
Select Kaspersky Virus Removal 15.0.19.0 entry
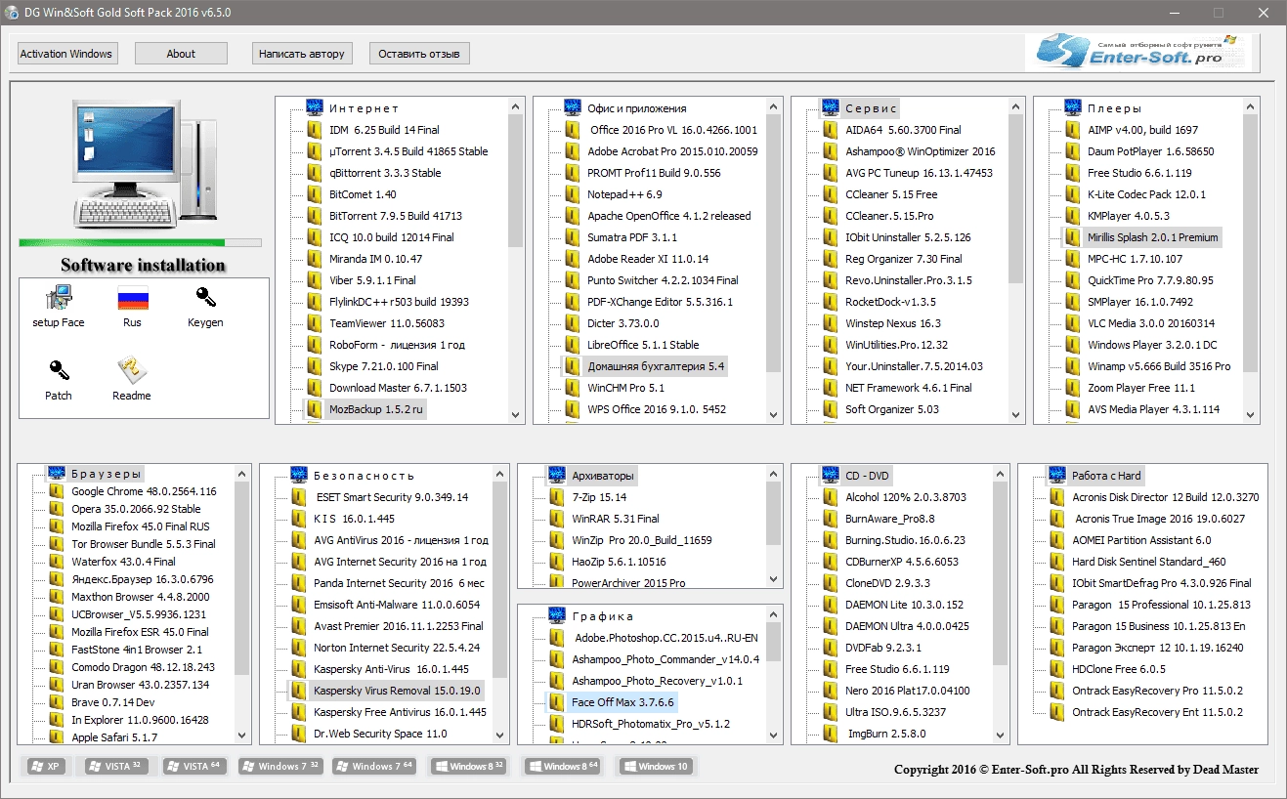point(397,691)
